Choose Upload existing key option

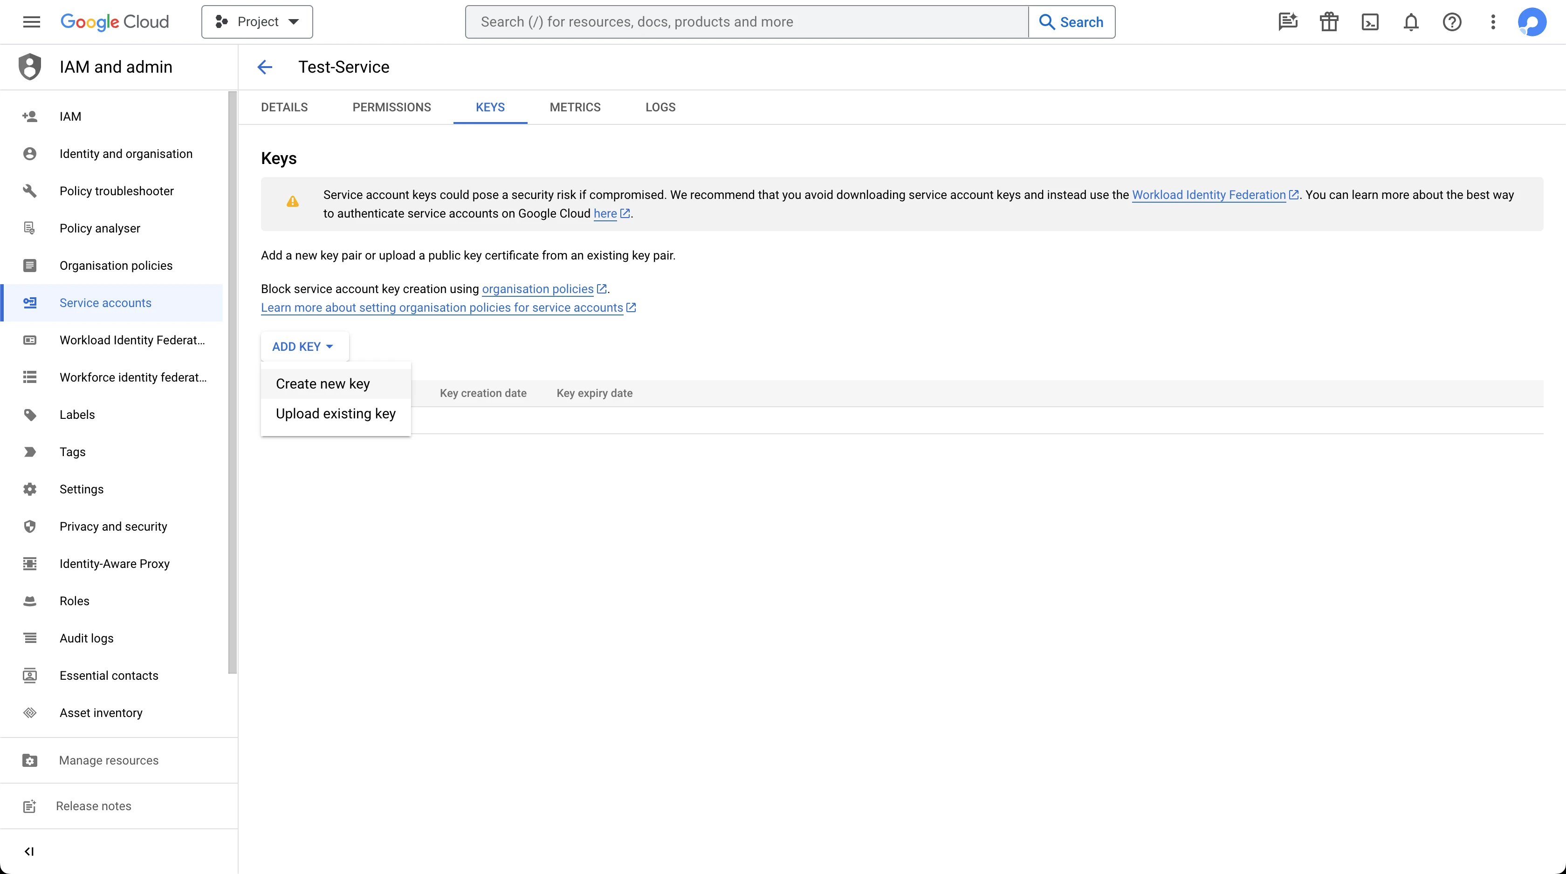point(336,414)
